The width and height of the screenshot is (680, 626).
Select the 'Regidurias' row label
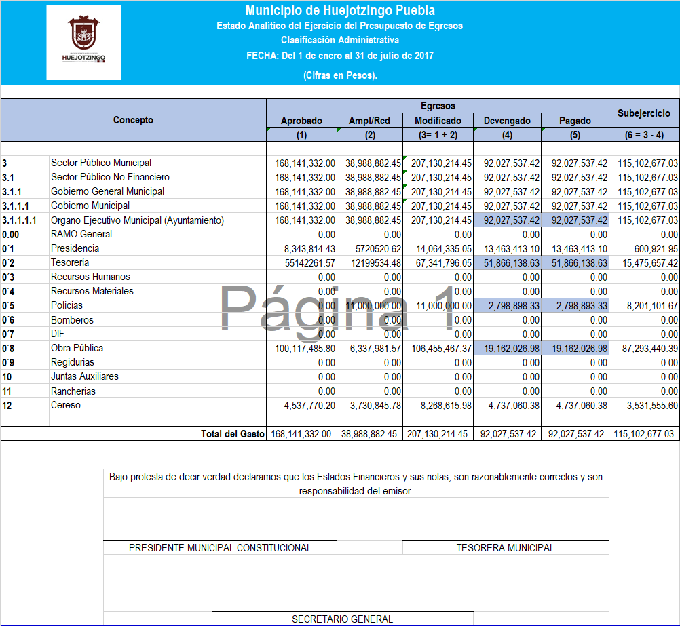(73, 362)
